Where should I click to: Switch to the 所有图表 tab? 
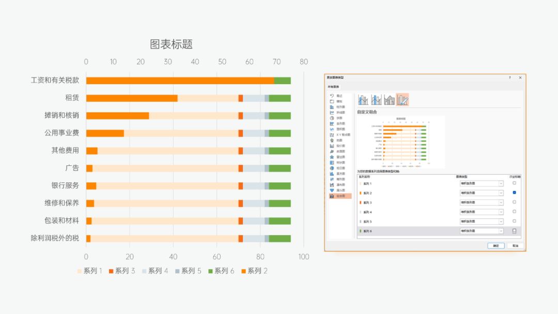333,87
